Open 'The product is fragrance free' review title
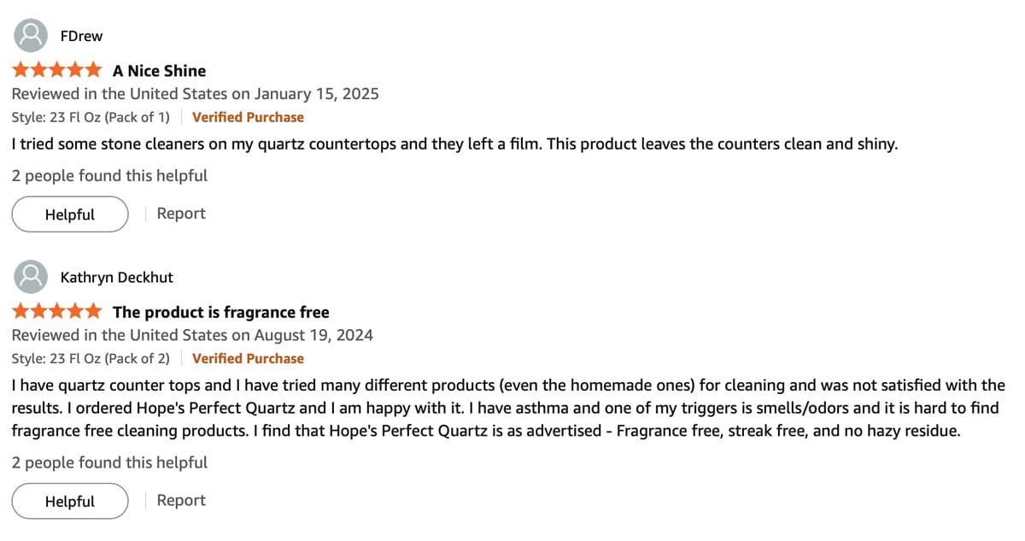This screenshot has width=1025, height=541. (x=220, y=312)
